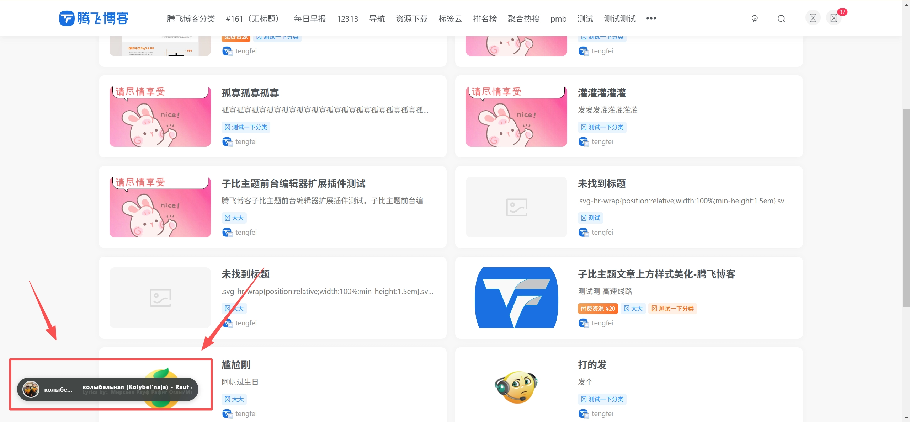Screen dimensions: 910x422
Task: Select the 聚合热搜 menu entry
Action: 523,19
